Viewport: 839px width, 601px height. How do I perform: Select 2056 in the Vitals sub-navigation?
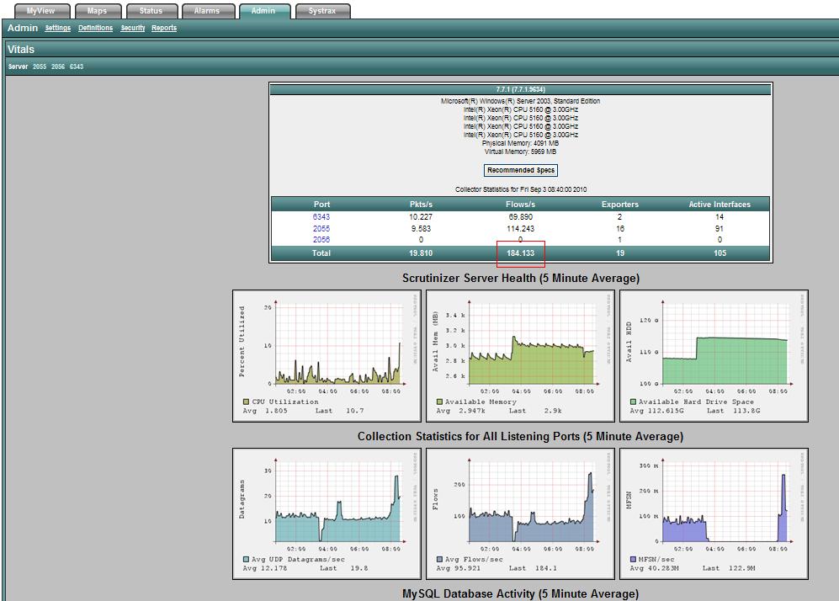coord(58,66)
